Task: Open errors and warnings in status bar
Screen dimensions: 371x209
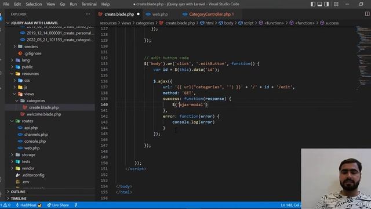Action: [x=5, y=205]
